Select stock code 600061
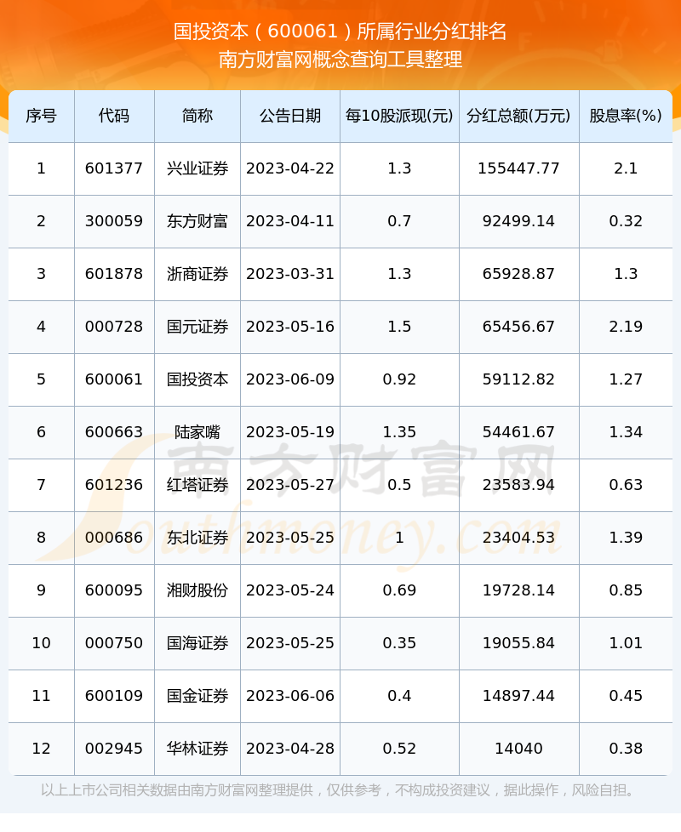This screenshot has width=681, height=832. 114,379
